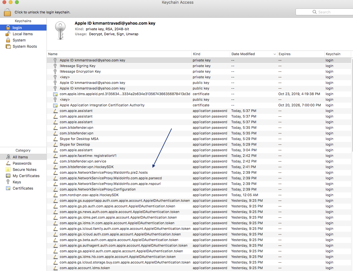The width and height of the screenshot is (353, 271).
Task: Select com.apple.NetworkServiceProxy.WaldoInfo.pie2.hosts row
Action: pos(199,172)
